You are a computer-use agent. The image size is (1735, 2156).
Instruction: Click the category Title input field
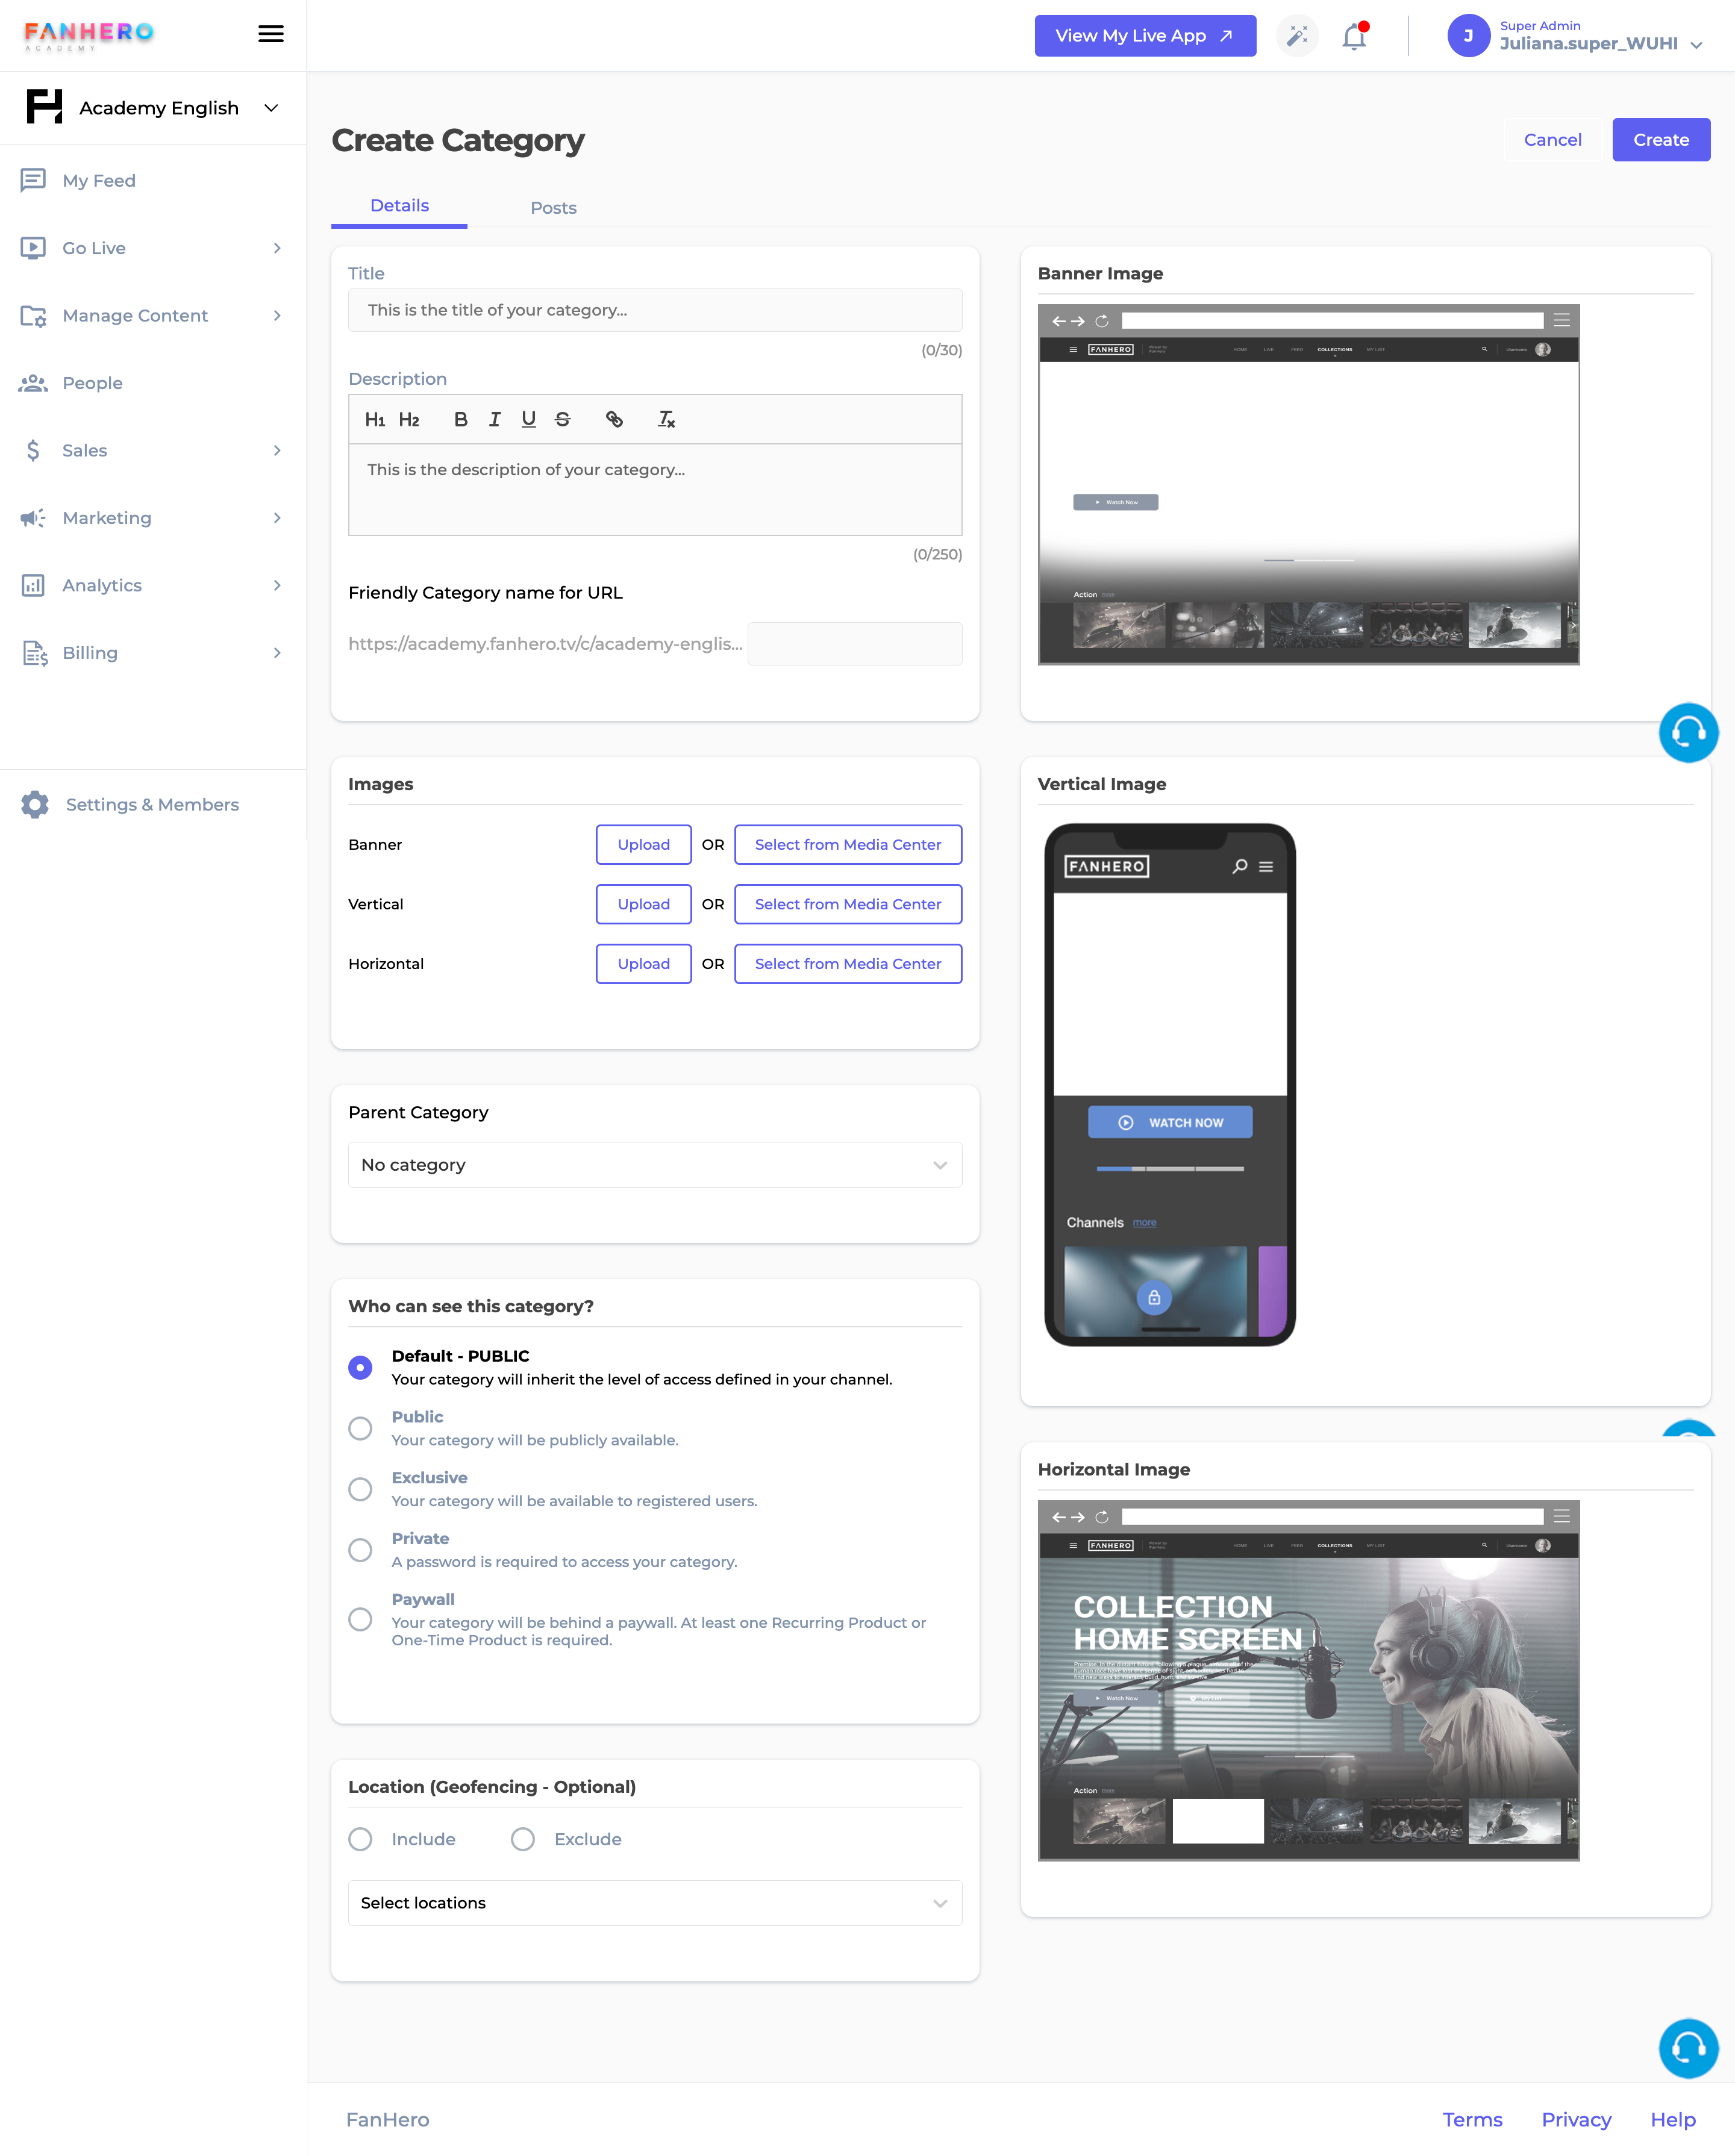pos(655,311)
